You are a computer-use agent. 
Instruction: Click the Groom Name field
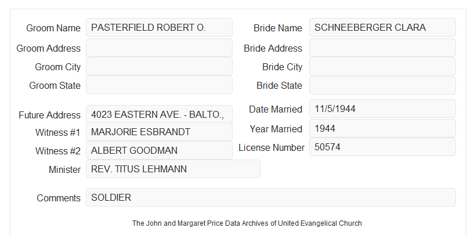click(x=159, y=27)
